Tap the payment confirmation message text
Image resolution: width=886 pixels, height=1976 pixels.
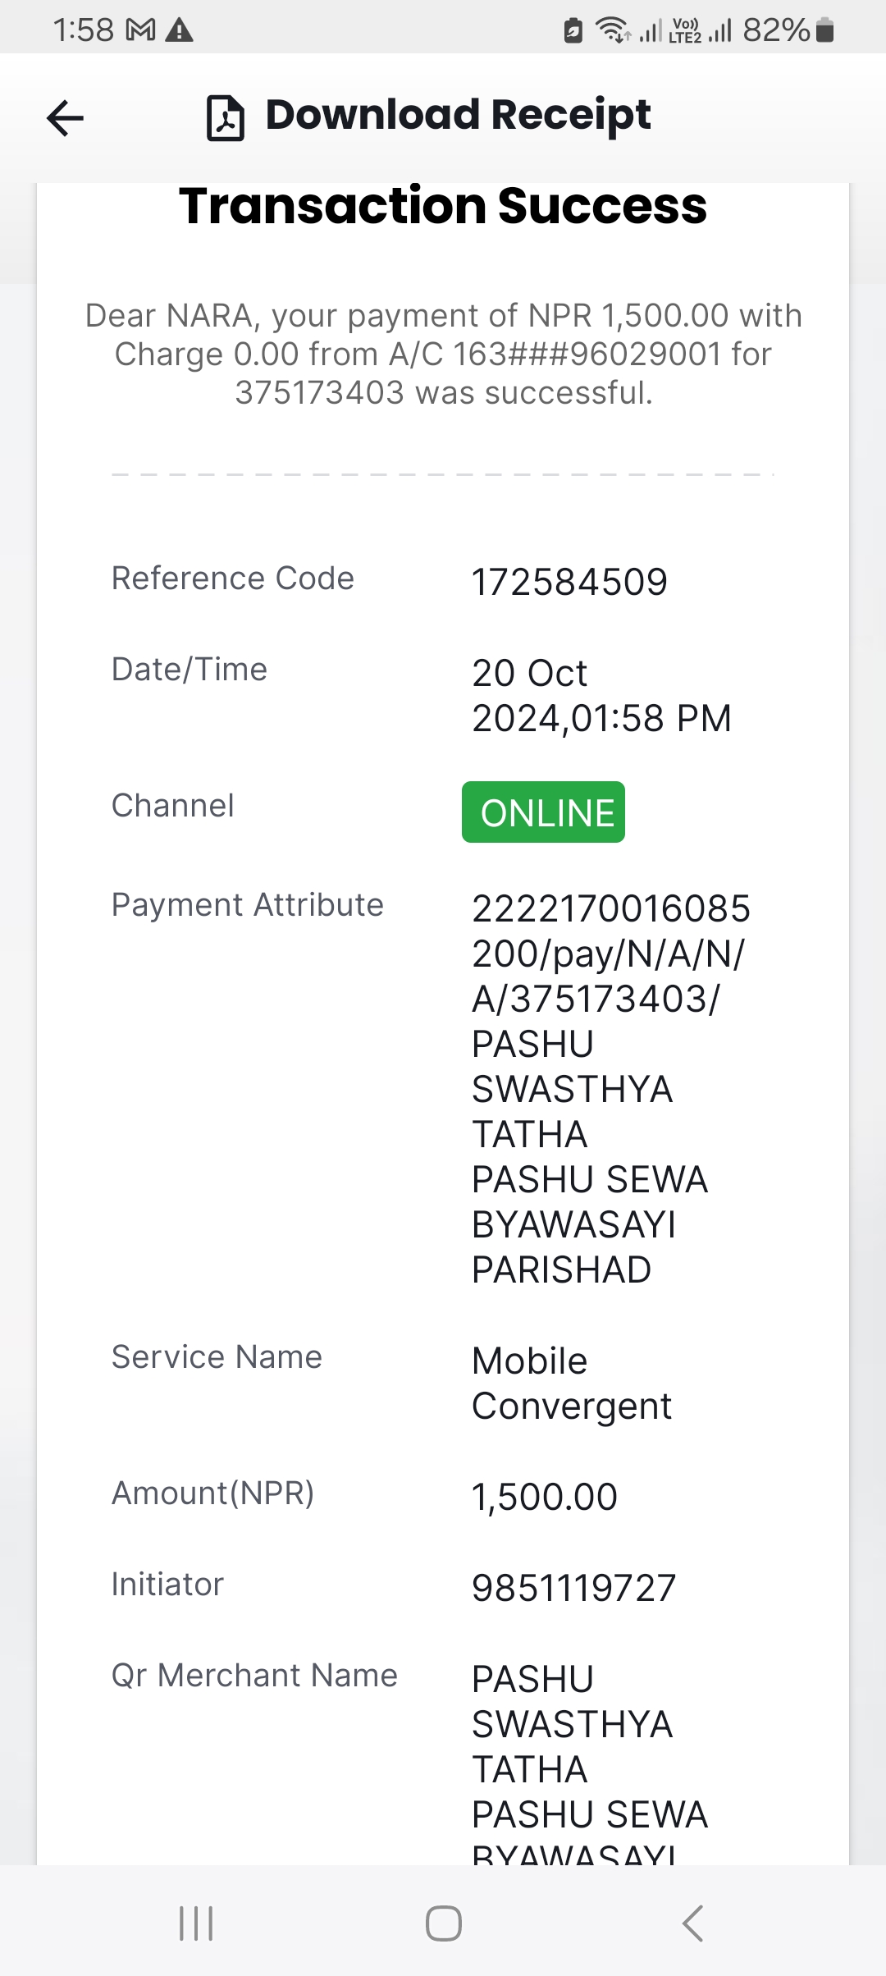pyautogui.click(x=443, y=354)
